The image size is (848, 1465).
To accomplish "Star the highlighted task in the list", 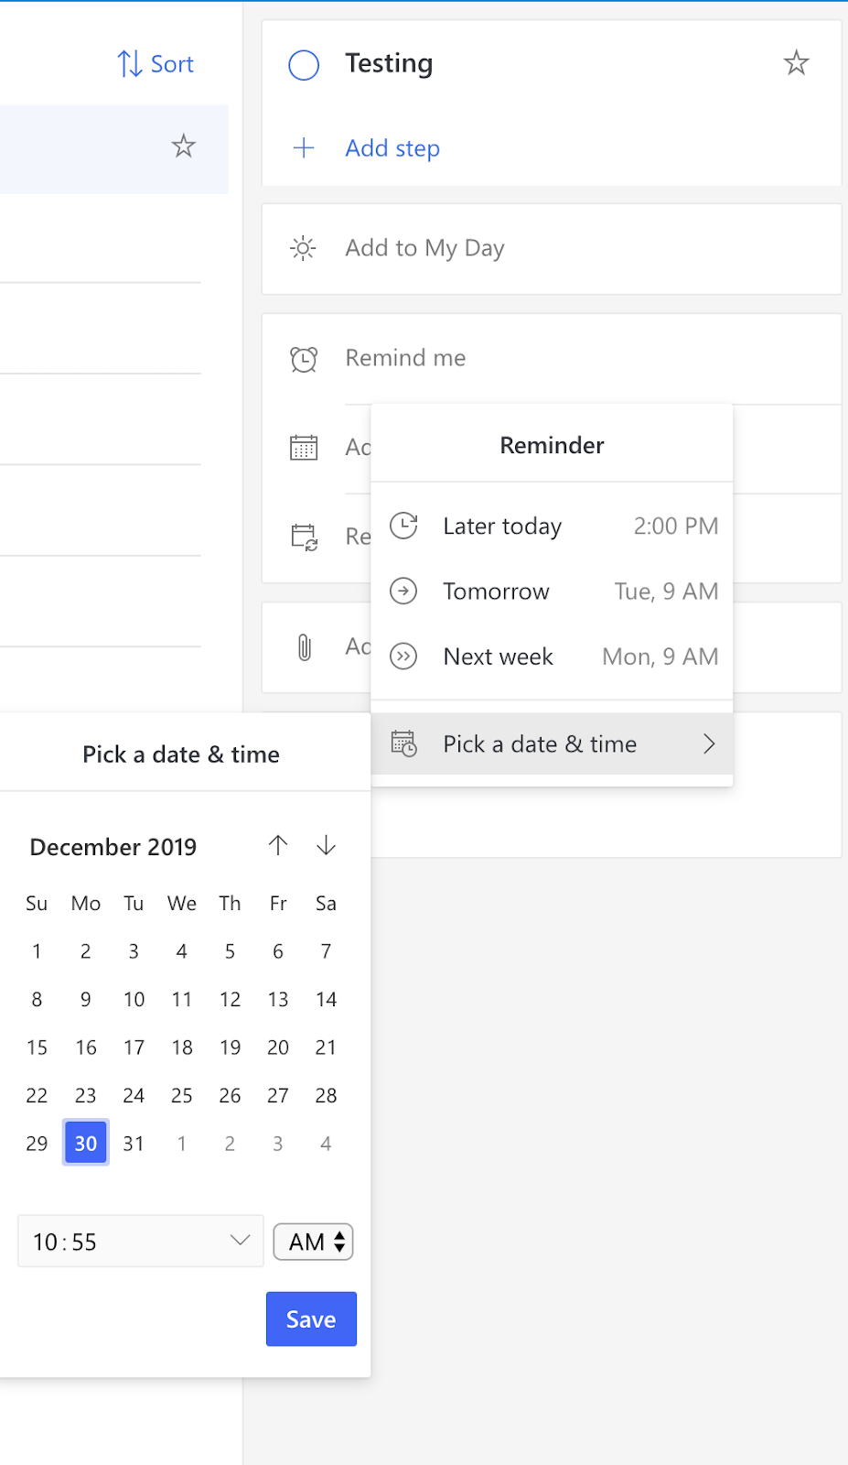I will coord(184,146).
